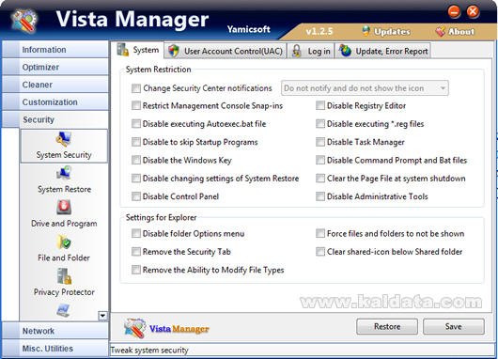Image resolution: width=498 pixels, height=359 pixels.
Task: Click the Vista Manager logo in header
Action: point(24,21)
